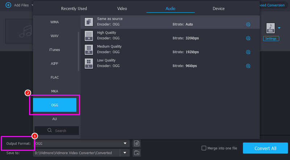Click the 'Low Quality' title text
Image resolution: width=290 pixels, height=160 pixels.
tap(106, 60)
